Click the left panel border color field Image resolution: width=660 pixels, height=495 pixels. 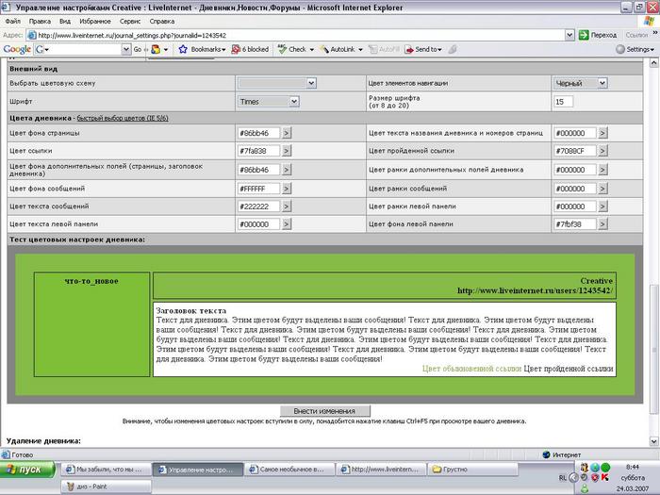[x=575, y=206]
